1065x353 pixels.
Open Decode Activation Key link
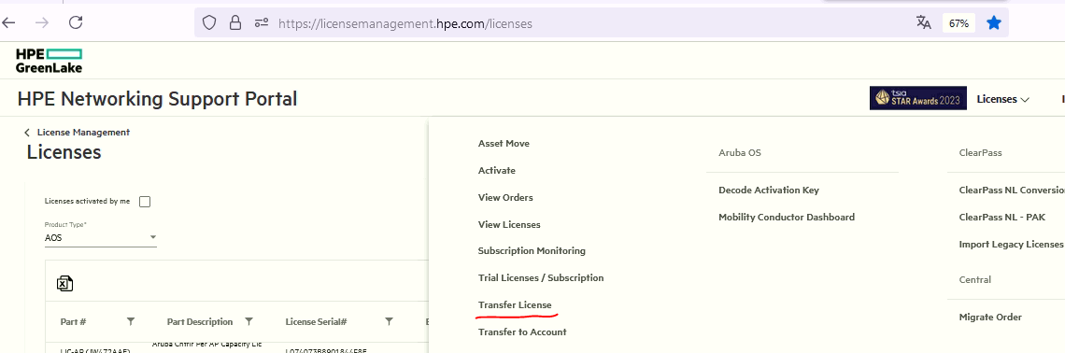coord(769,191)
